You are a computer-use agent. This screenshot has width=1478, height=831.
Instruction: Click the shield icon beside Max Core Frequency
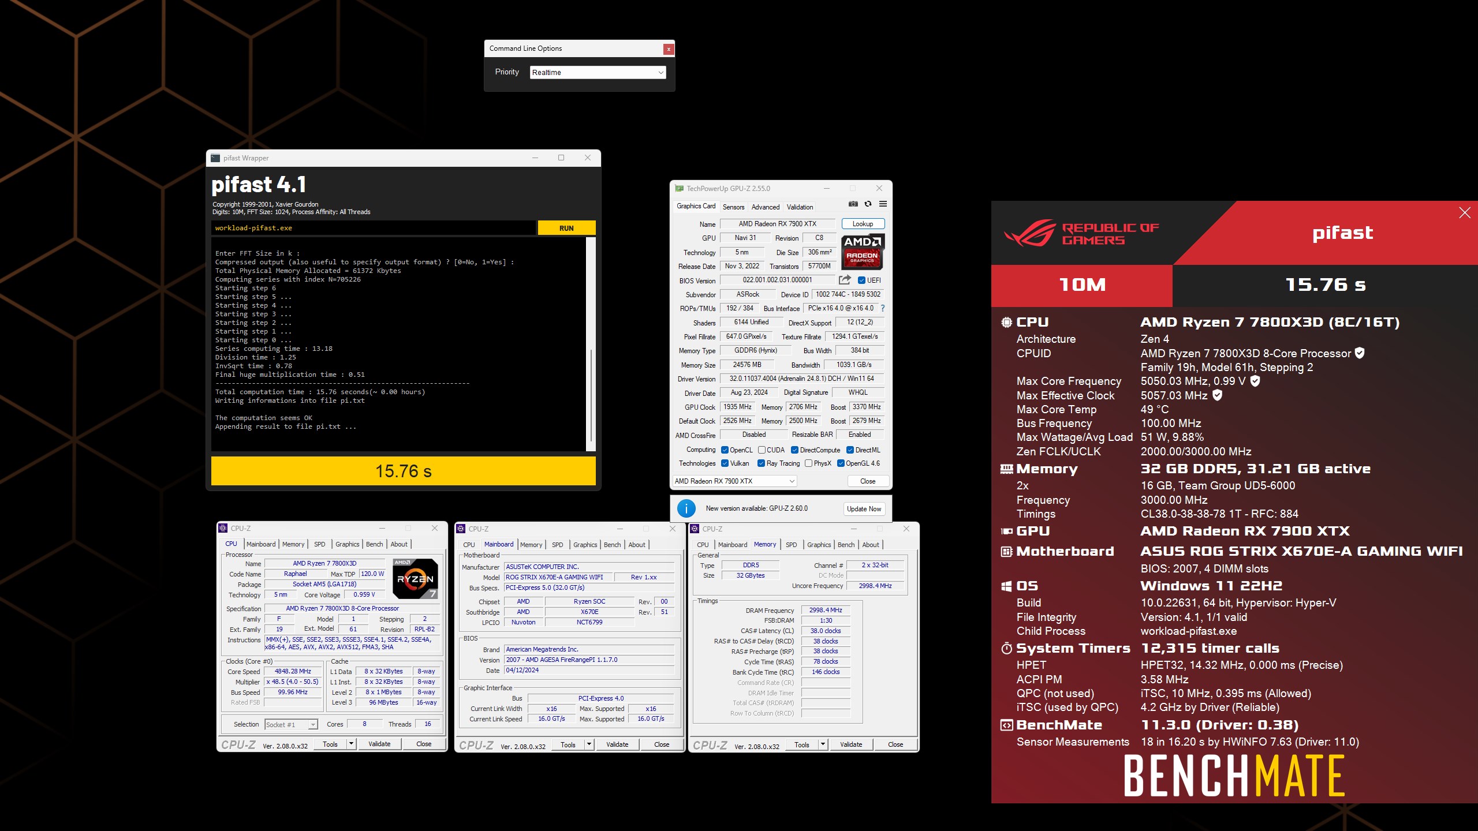coord(1255,381)
